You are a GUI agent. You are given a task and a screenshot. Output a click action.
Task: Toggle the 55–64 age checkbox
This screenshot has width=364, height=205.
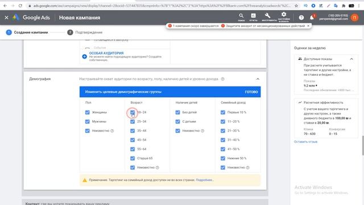tap(133, 149)
